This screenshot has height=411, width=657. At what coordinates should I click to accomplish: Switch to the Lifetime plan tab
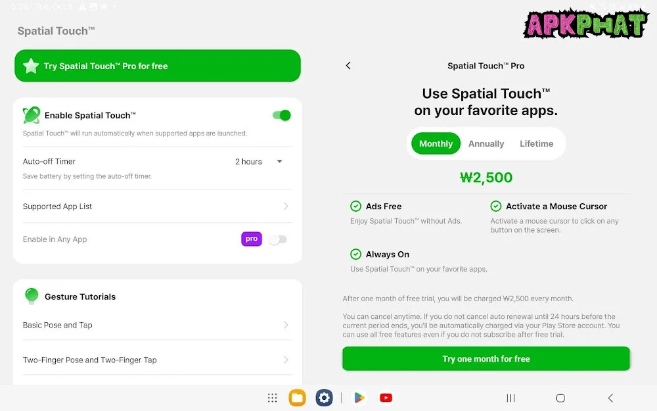pos(536,144)
